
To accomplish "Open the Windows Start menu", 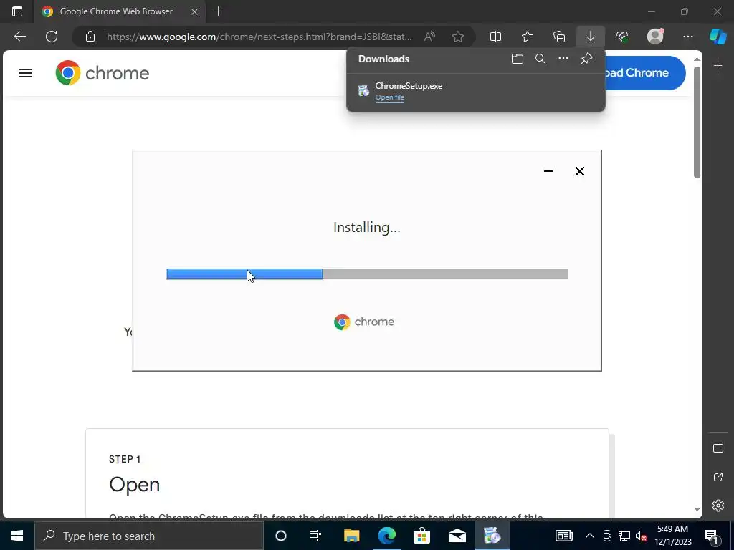I will coord(17,536).
